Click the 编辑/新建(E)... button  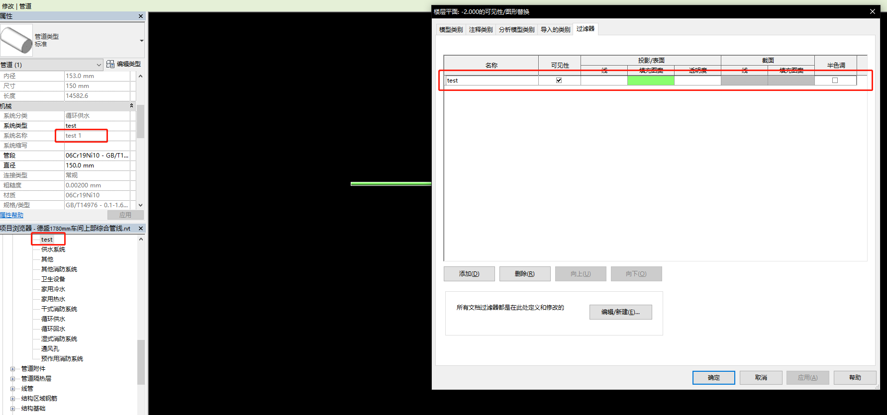(620, 312)
